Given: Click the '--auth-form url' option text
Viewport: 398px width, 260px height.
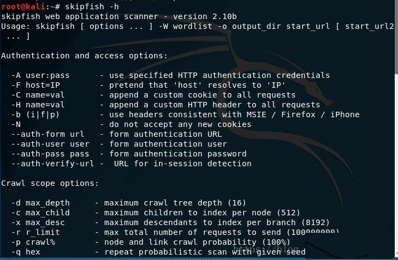Looking at the screenshot, I should (47, 134).
